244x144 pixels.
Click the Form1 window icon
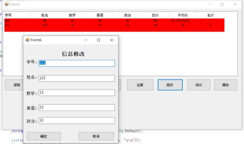coord(6,4)
